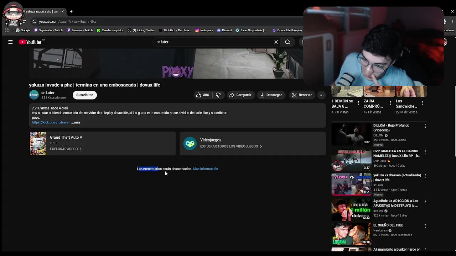Image resolution: width=456 pixels, height=256 pixels.
Task: Open more actions menu beside Recortar
Action: coord(321,95)
